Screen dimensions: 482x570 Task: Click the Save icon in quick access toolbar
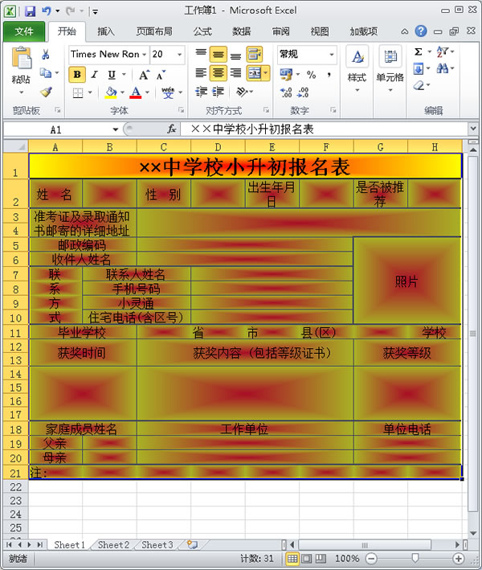[x=30, y=11]
